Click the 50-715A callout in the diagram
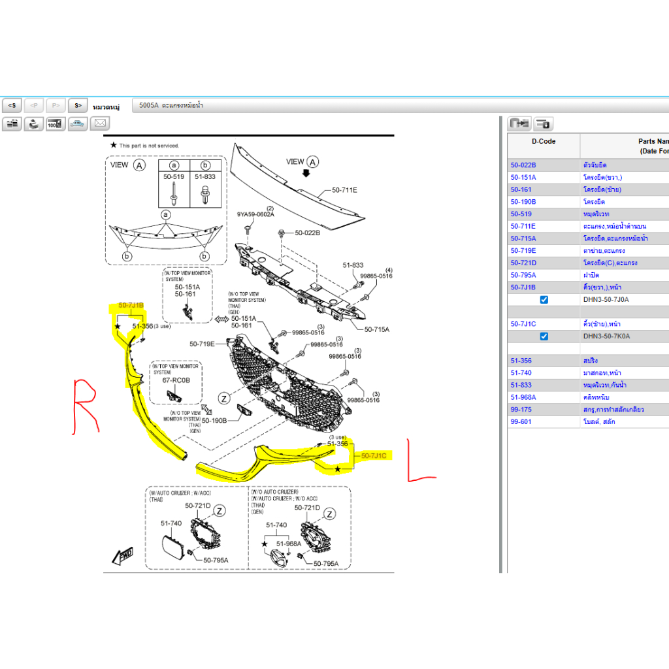Viewport: 669px width, 669px height. pos(376,329)
